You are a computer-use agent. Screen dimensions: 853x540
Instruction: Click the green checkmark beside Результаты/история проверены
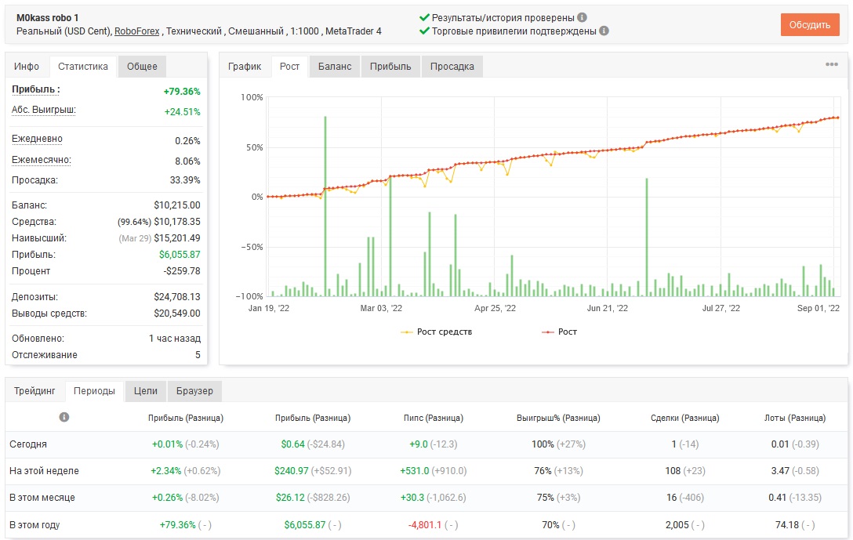click(x=424, y=17)
